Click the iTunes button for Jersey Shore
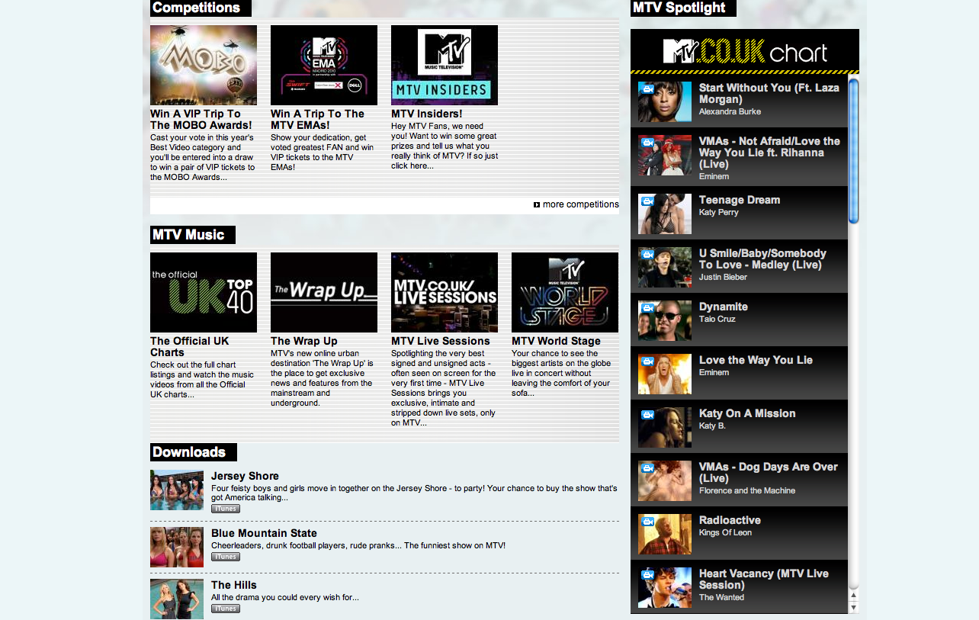 point(225,508)
